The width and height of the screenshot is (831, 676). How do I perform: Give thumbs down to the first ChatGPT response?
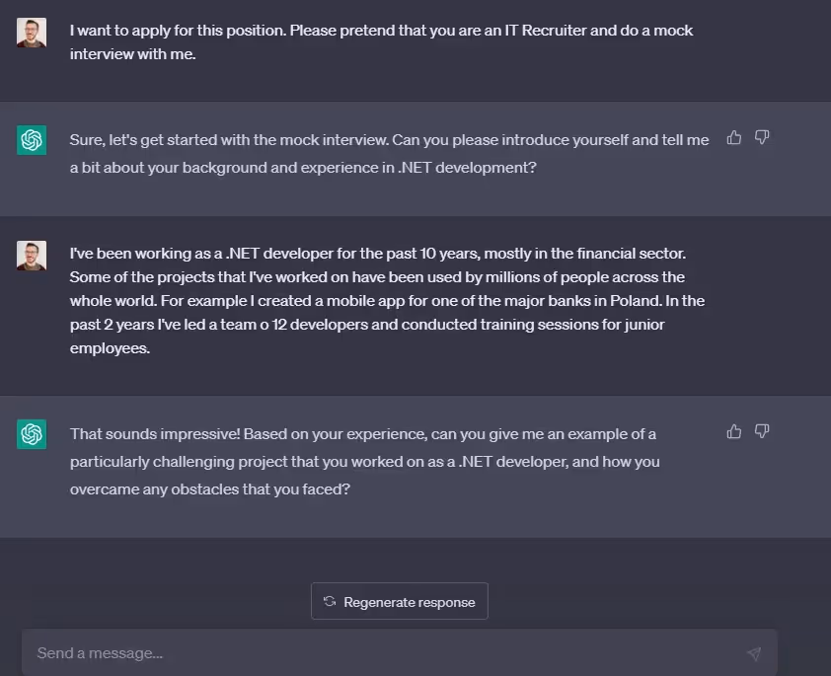762,139
